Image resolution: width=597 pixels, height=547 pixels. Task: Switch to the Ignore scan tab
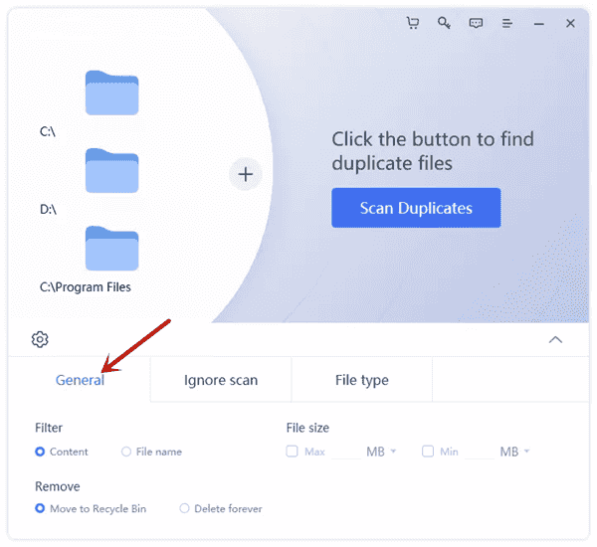pos(221,380)
